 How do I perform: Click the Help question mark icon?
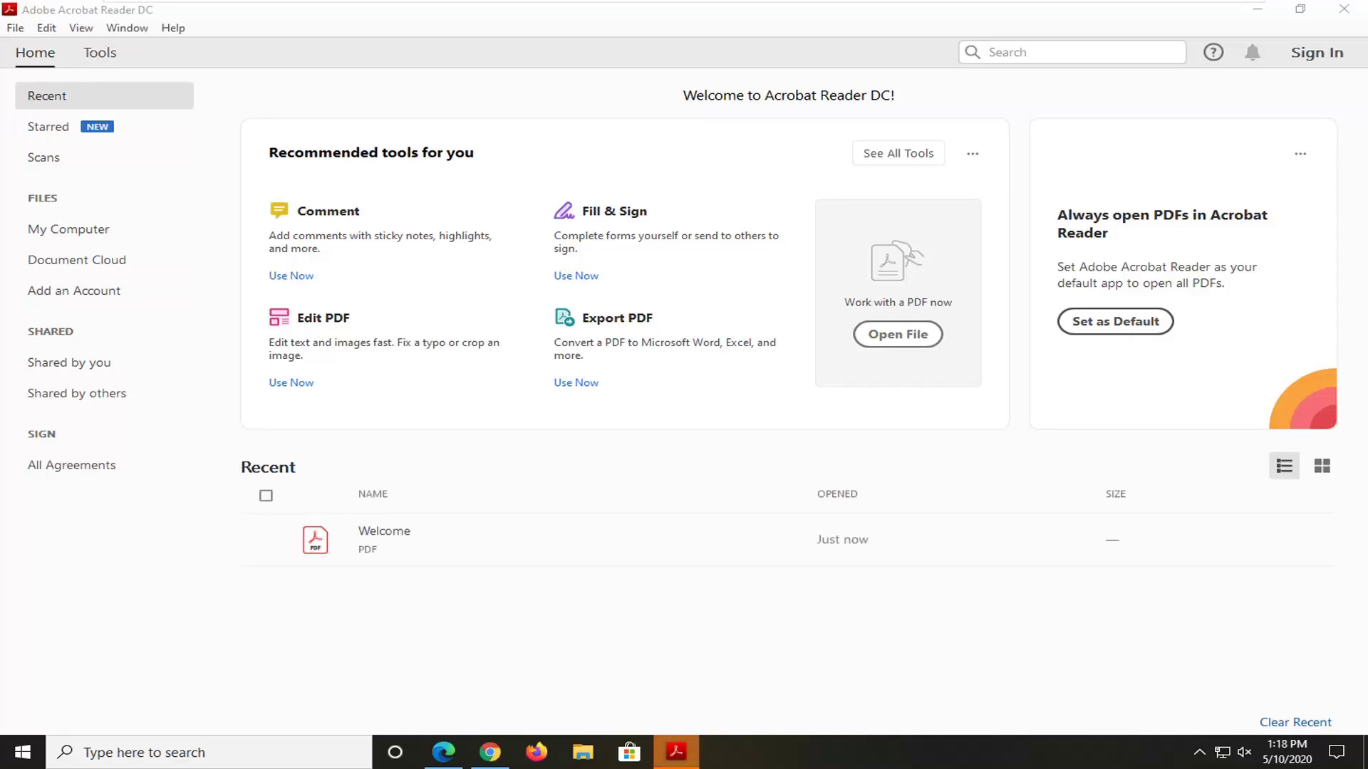point(1213,52)
